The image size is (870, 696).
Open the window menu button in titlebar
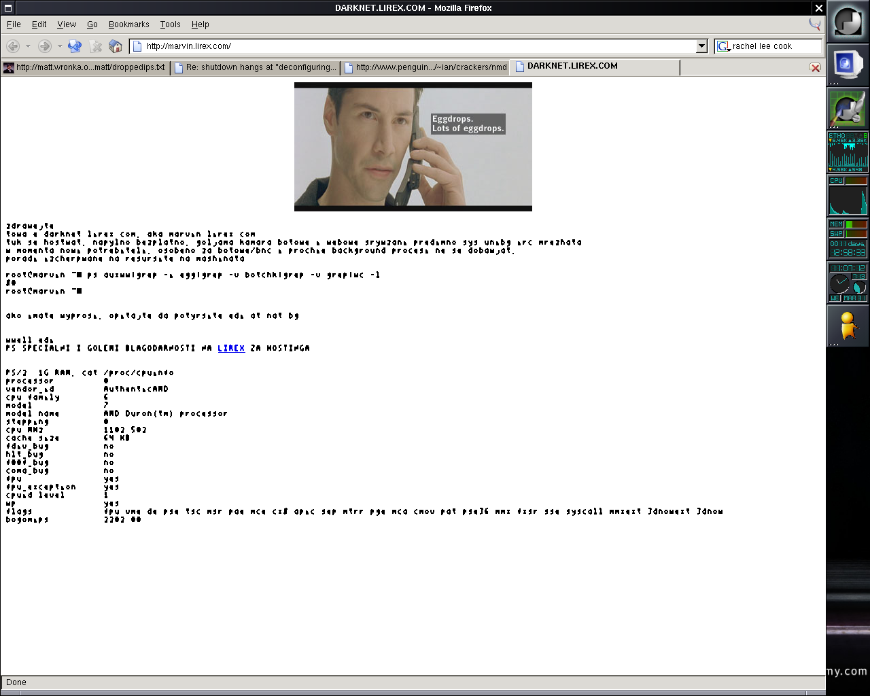8,8
